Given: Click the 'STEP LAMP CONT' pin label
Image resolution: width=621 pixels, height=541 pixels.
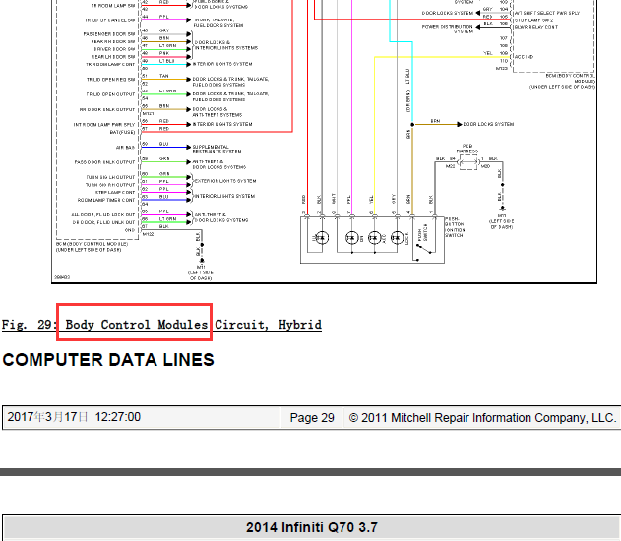Looking at the screenshot, I should point(115,193).
